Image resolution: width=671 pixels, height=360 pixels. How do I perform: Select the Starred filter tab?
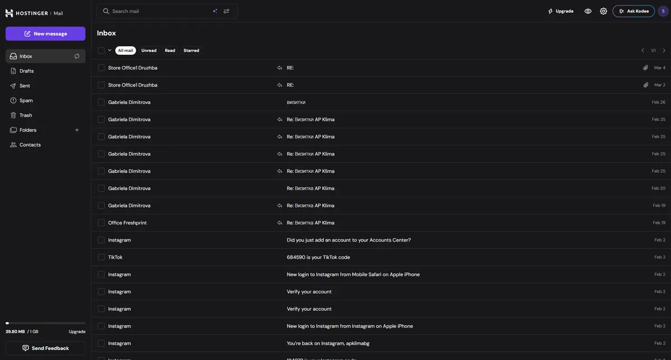pos(191,50)
